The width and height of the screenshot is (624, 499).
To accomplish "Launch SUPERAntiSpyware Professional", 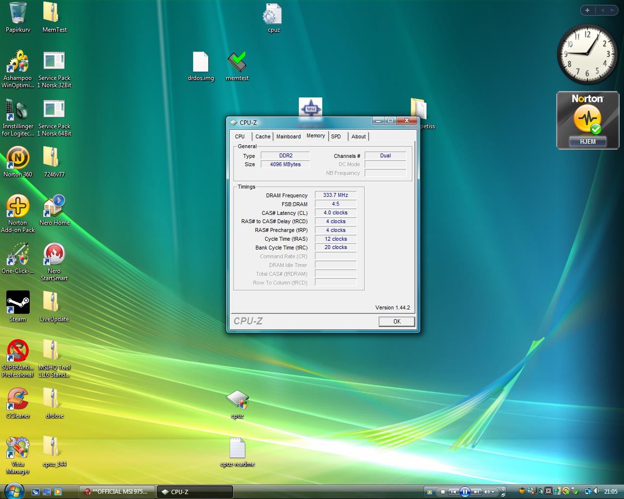I will pos(18,358).
